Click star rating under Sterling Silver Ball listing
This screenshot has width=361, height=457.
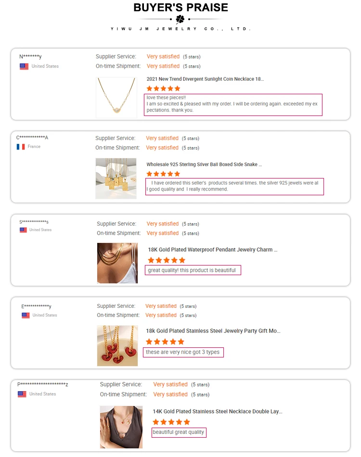(x=163, y=174)
